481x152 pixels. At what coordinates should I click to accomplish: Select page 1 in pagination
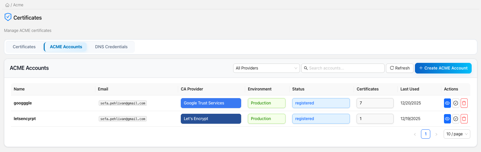click(426, 134)
